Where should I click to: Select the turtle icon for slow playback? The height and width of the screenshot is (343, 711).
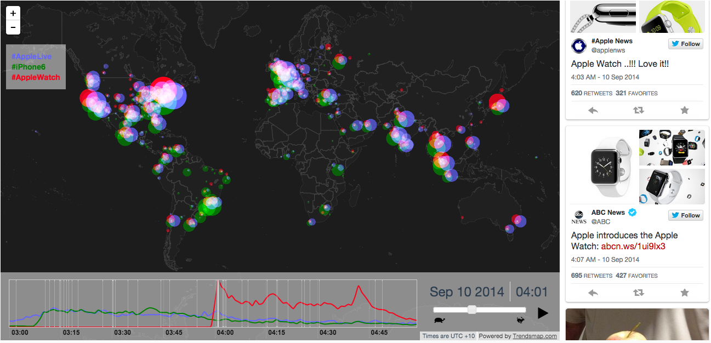coord(441,319)
